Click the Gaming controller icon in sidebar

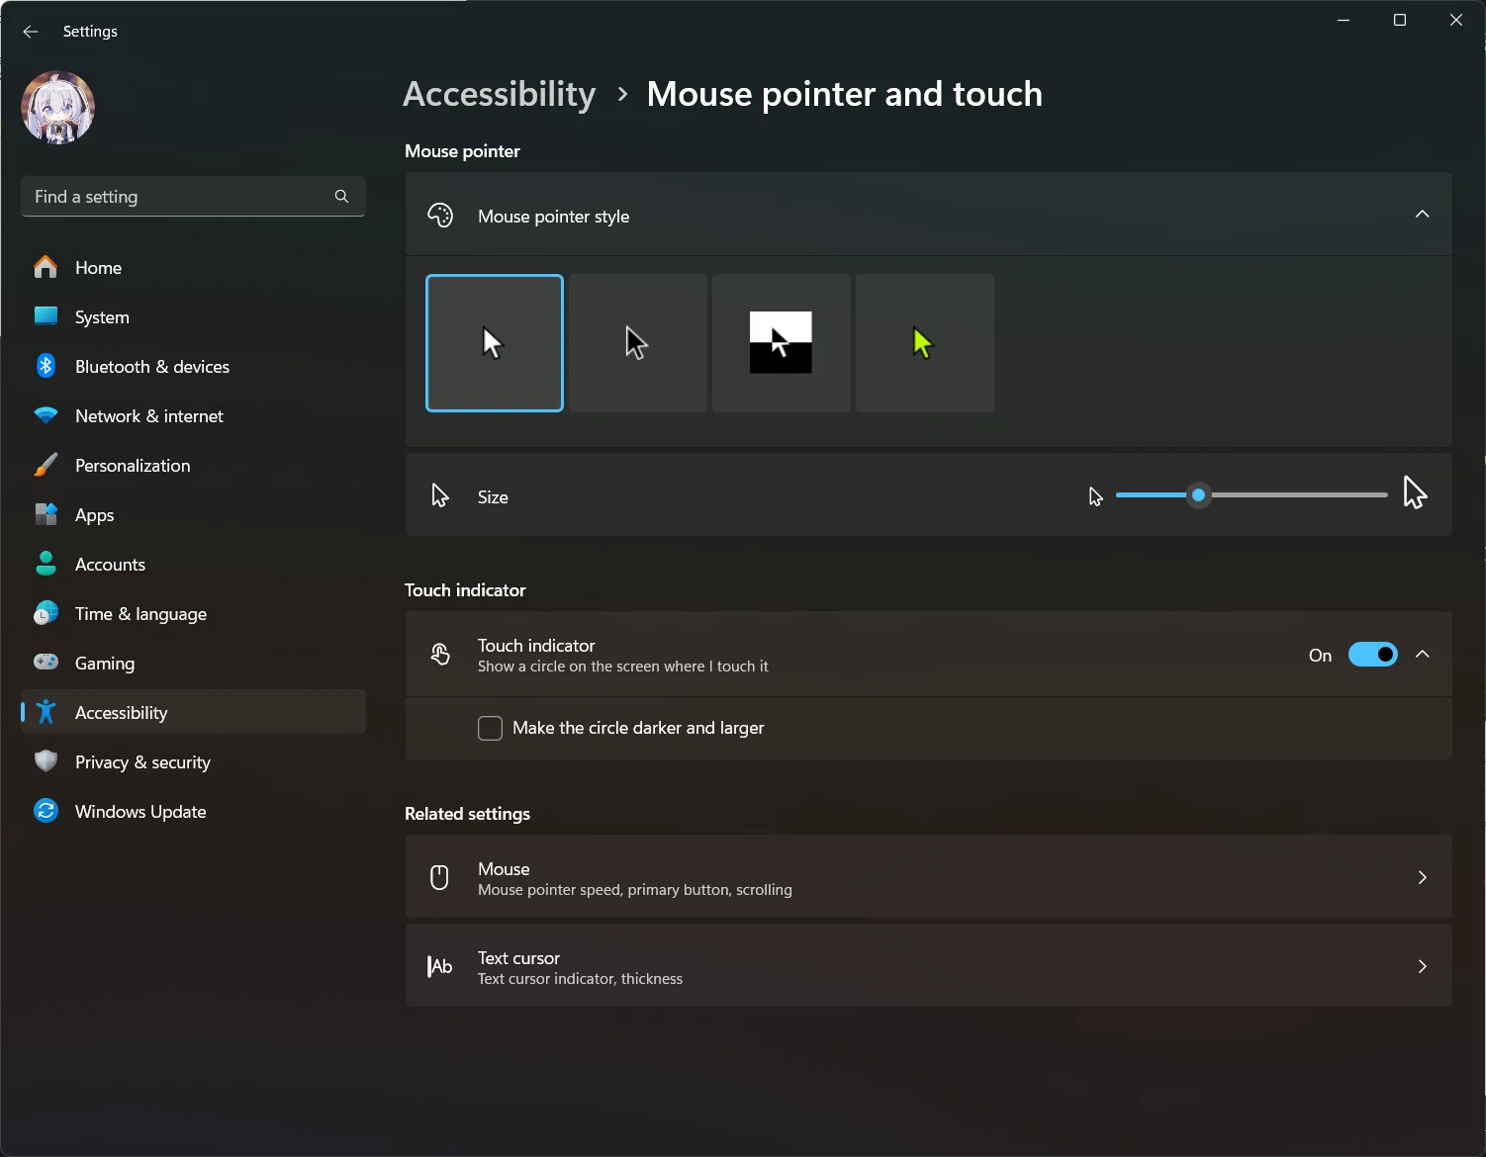(46, 663)
